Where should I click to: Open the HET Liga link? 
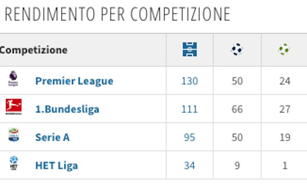coord(56,166)
